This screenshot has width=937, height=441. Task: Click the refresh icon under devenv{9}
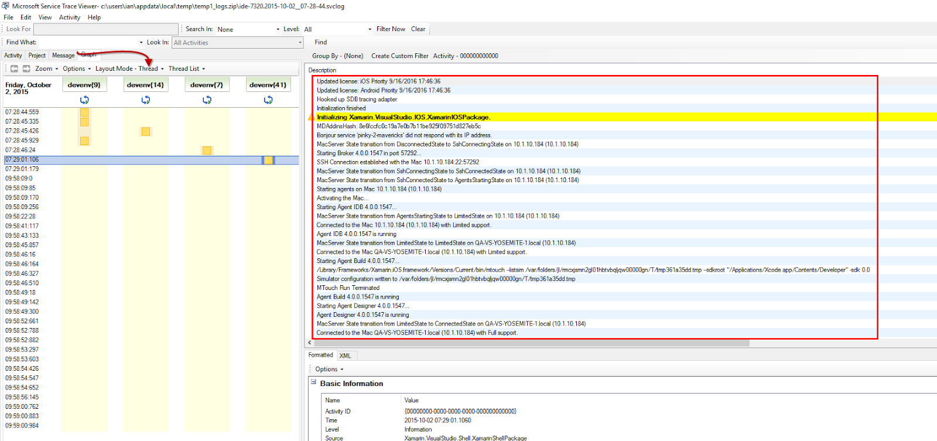84,100
